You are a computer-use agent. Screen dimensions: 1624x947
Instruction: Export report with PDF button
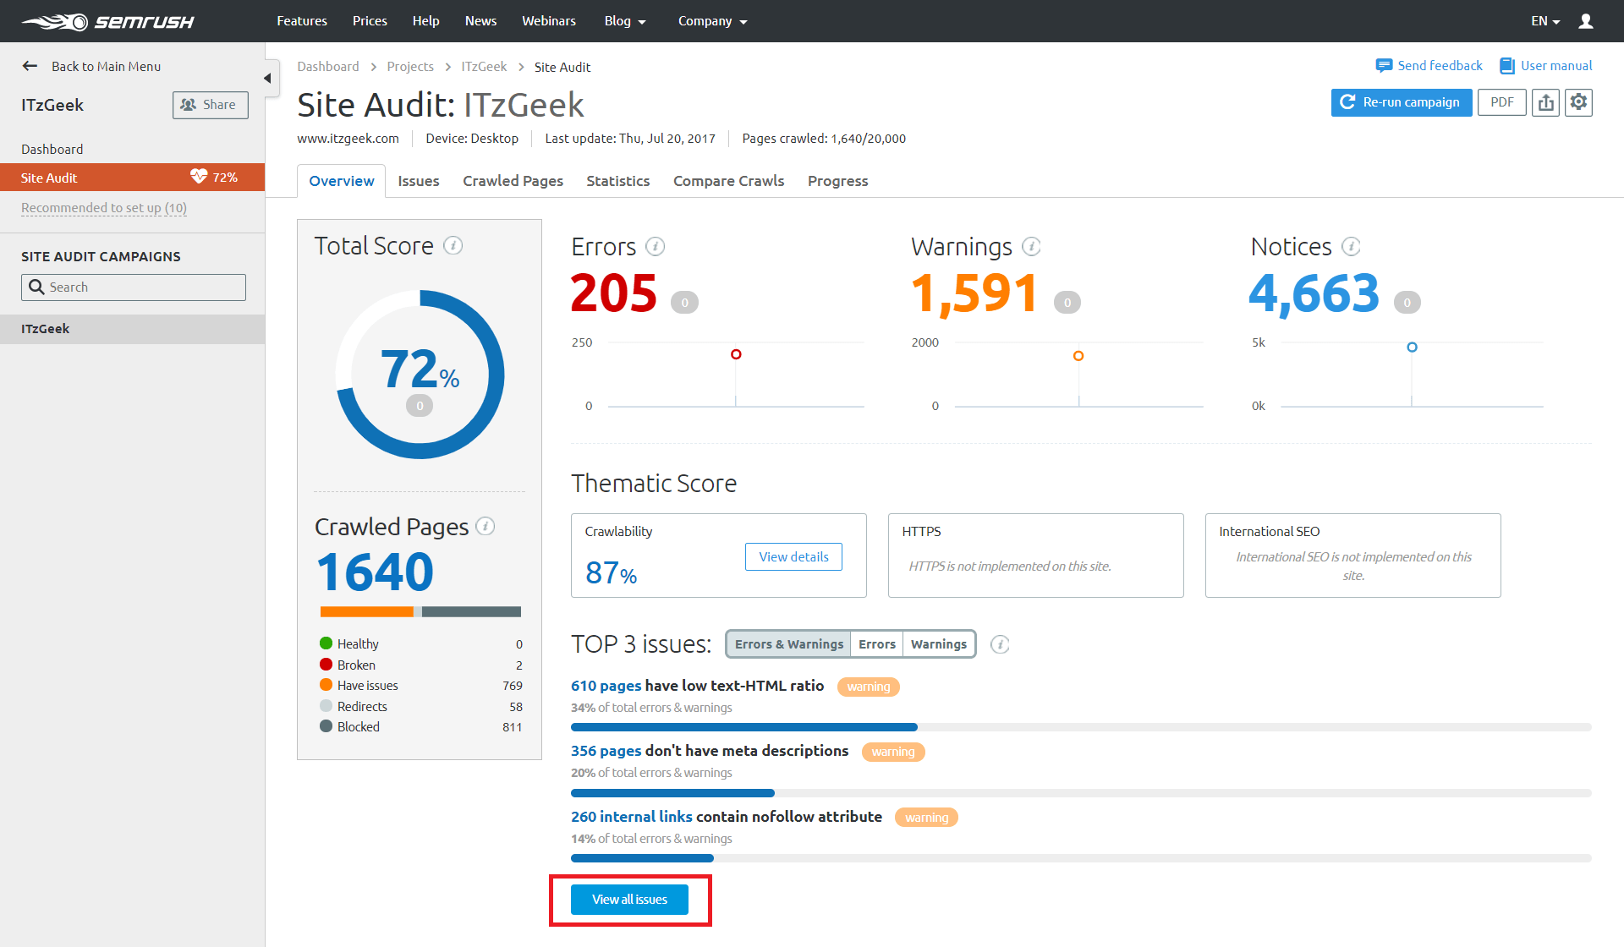tap(1501, 102)
